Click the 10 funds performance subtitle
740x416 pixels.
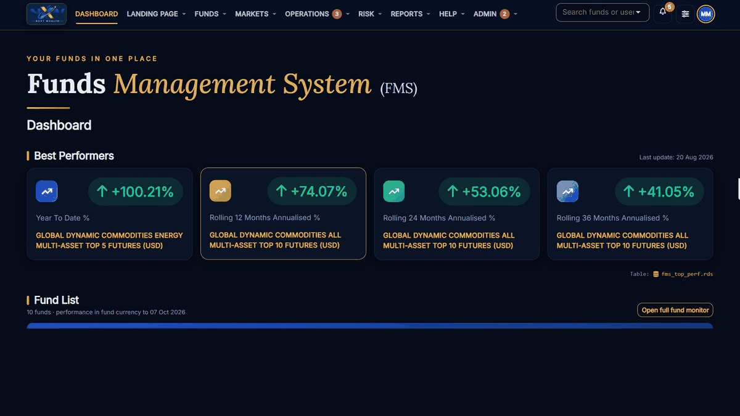[x=105, y=312]
